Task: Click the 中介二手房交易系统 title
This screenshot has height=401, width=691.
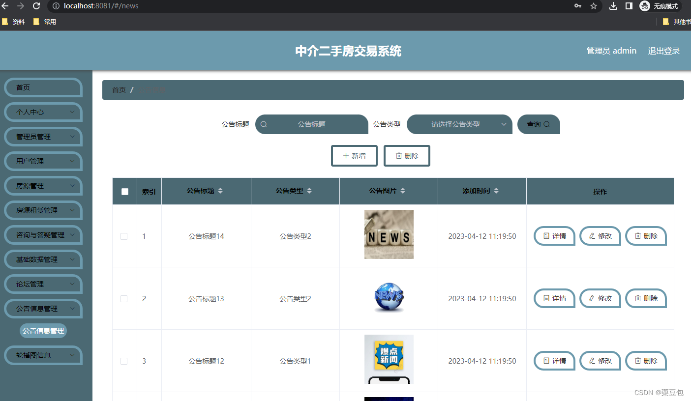Action: (x=348, y=51)
